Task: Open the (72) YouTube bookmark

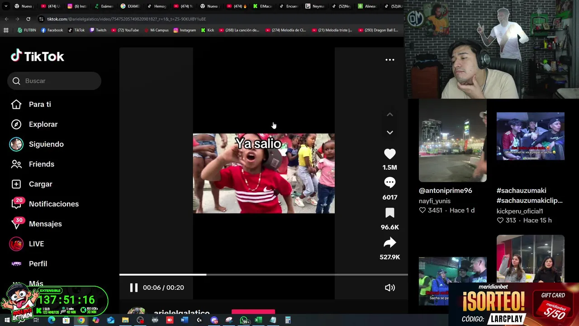Action: pyautogui.click(x=125, y=30)
